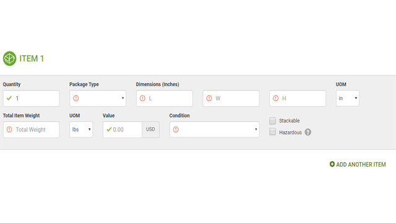This screenshot has width=396, height=223.
Task: Open the weight UOM dropdown showing lbs
Action: 81,129
